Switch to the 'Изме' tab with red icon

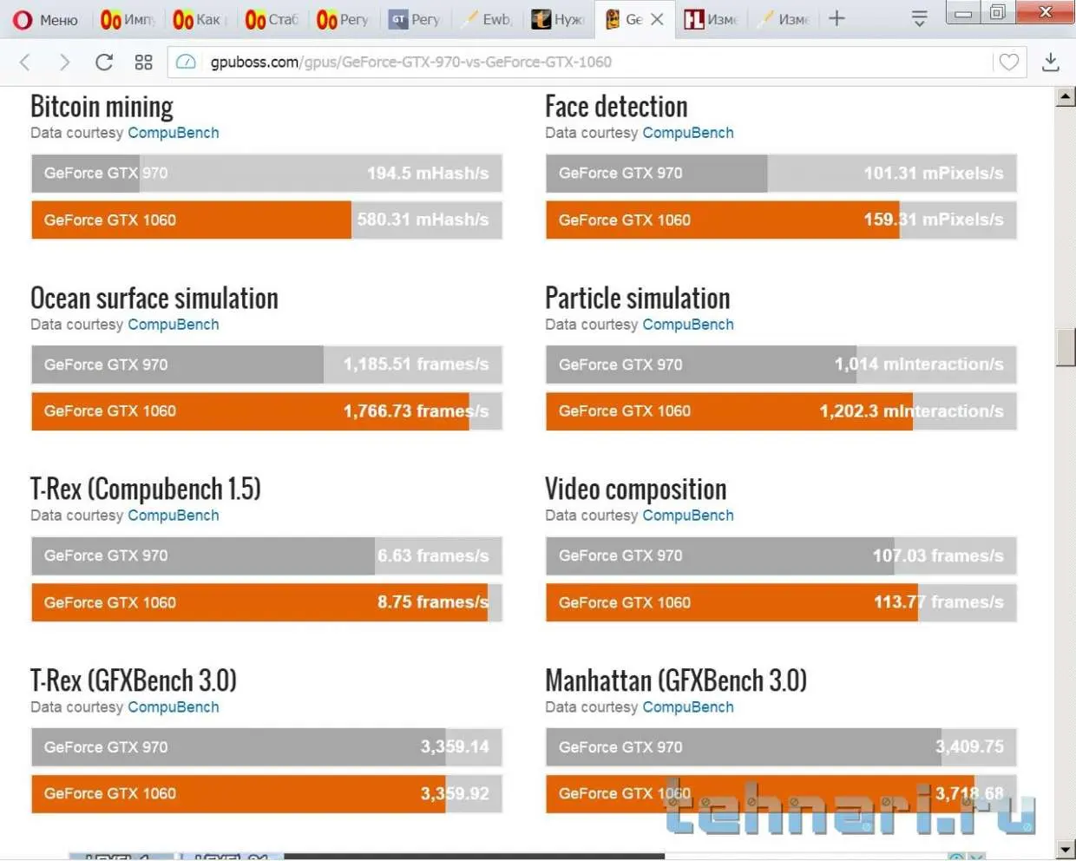click(711, 19)
